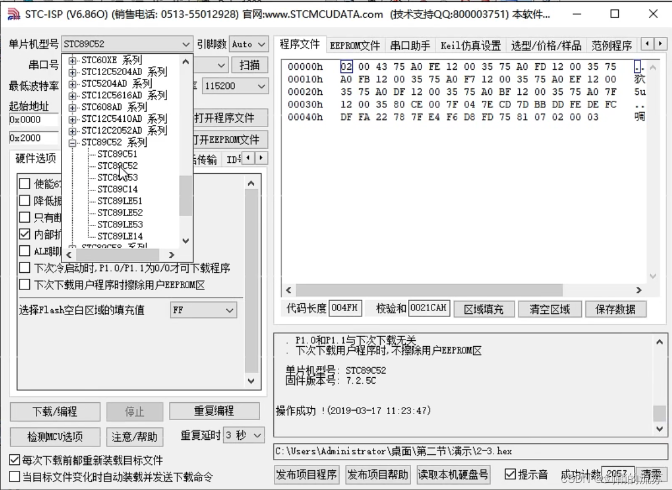The width and height of the screenshot is (672, 490).
Task: Choose STC89LE51 chip model
Action: pos(120,201)
